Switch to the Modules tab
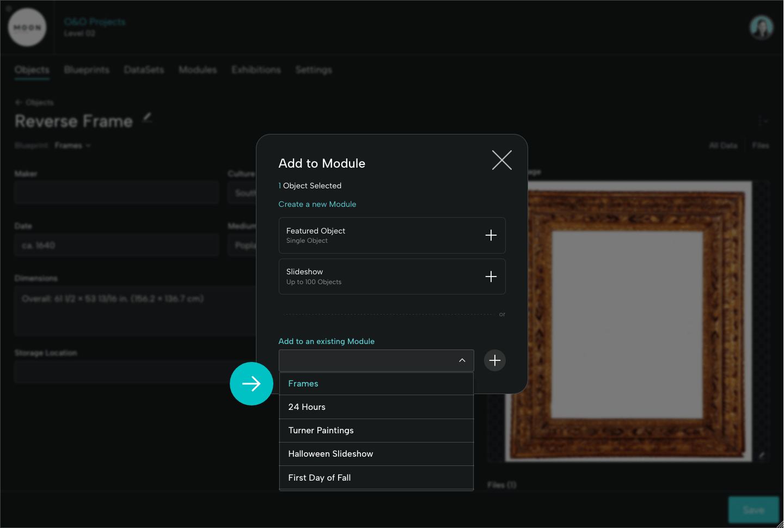 [x=198, y=70]
